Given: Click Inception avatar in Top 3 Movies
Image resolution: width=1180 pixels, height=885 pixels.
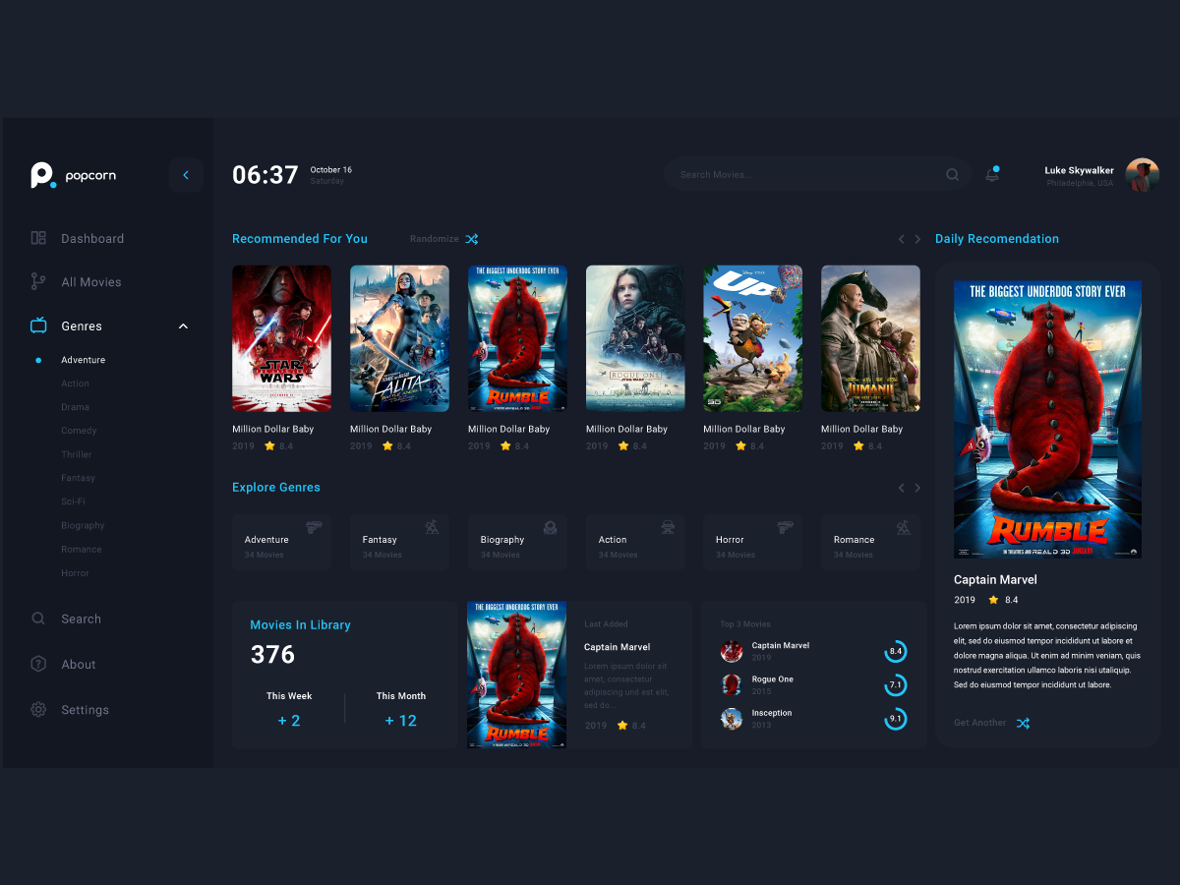Looking at the screenshot, I should pyautogui.click(x=732, y=719).
